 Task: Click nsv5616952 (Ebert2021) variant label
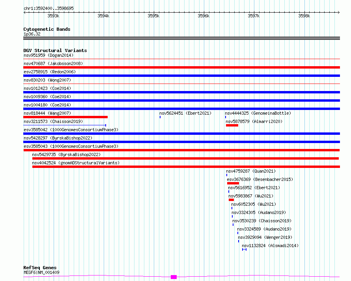pyautogui.click(x=254, y=188)
